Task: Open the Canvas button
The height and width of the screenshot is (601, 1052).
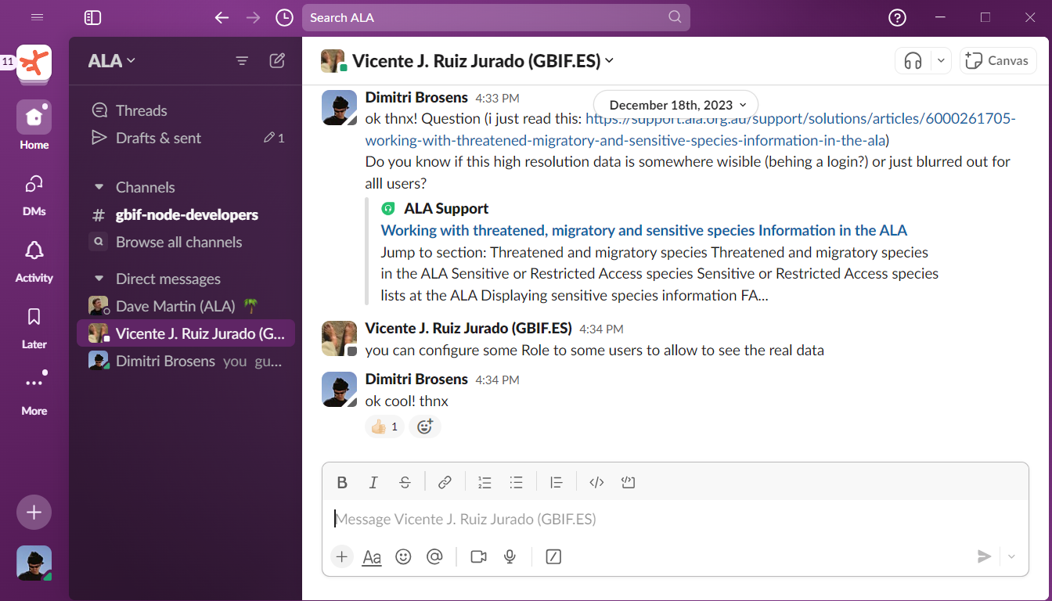Action: pyautogui.click(x=998, y=61)
